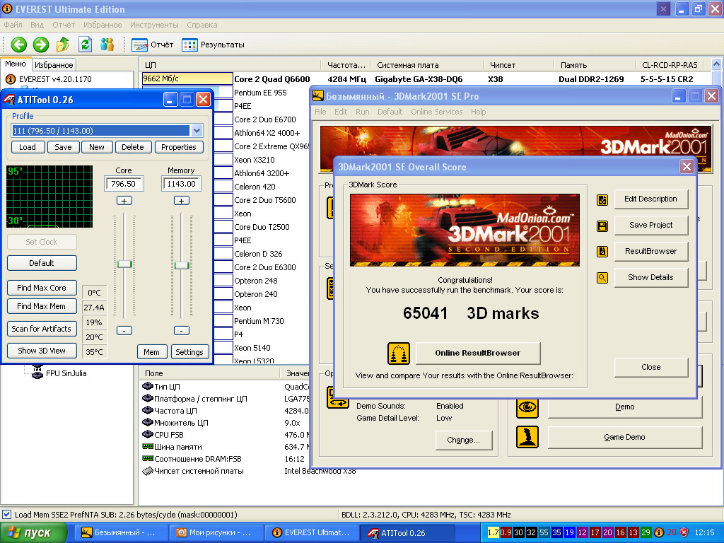Increase Core clock with the plus button
This screenshot has width=724, height=543.
(124, 200)
